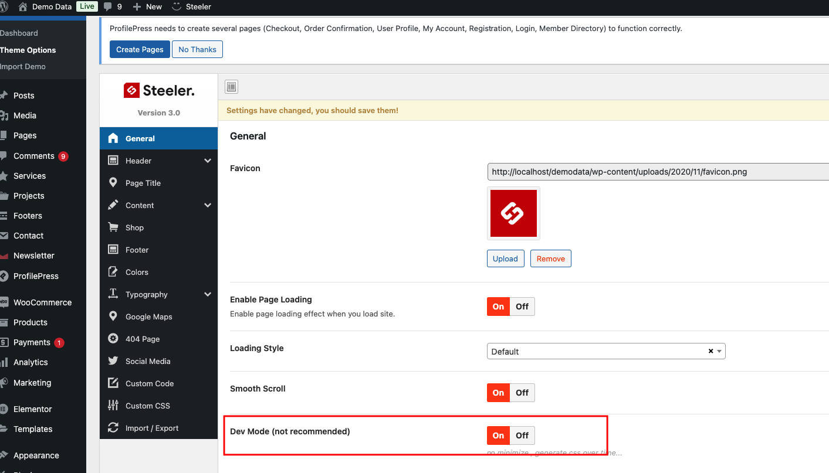Click the Custom CSS sliders icon

click(x=113, y=406)
